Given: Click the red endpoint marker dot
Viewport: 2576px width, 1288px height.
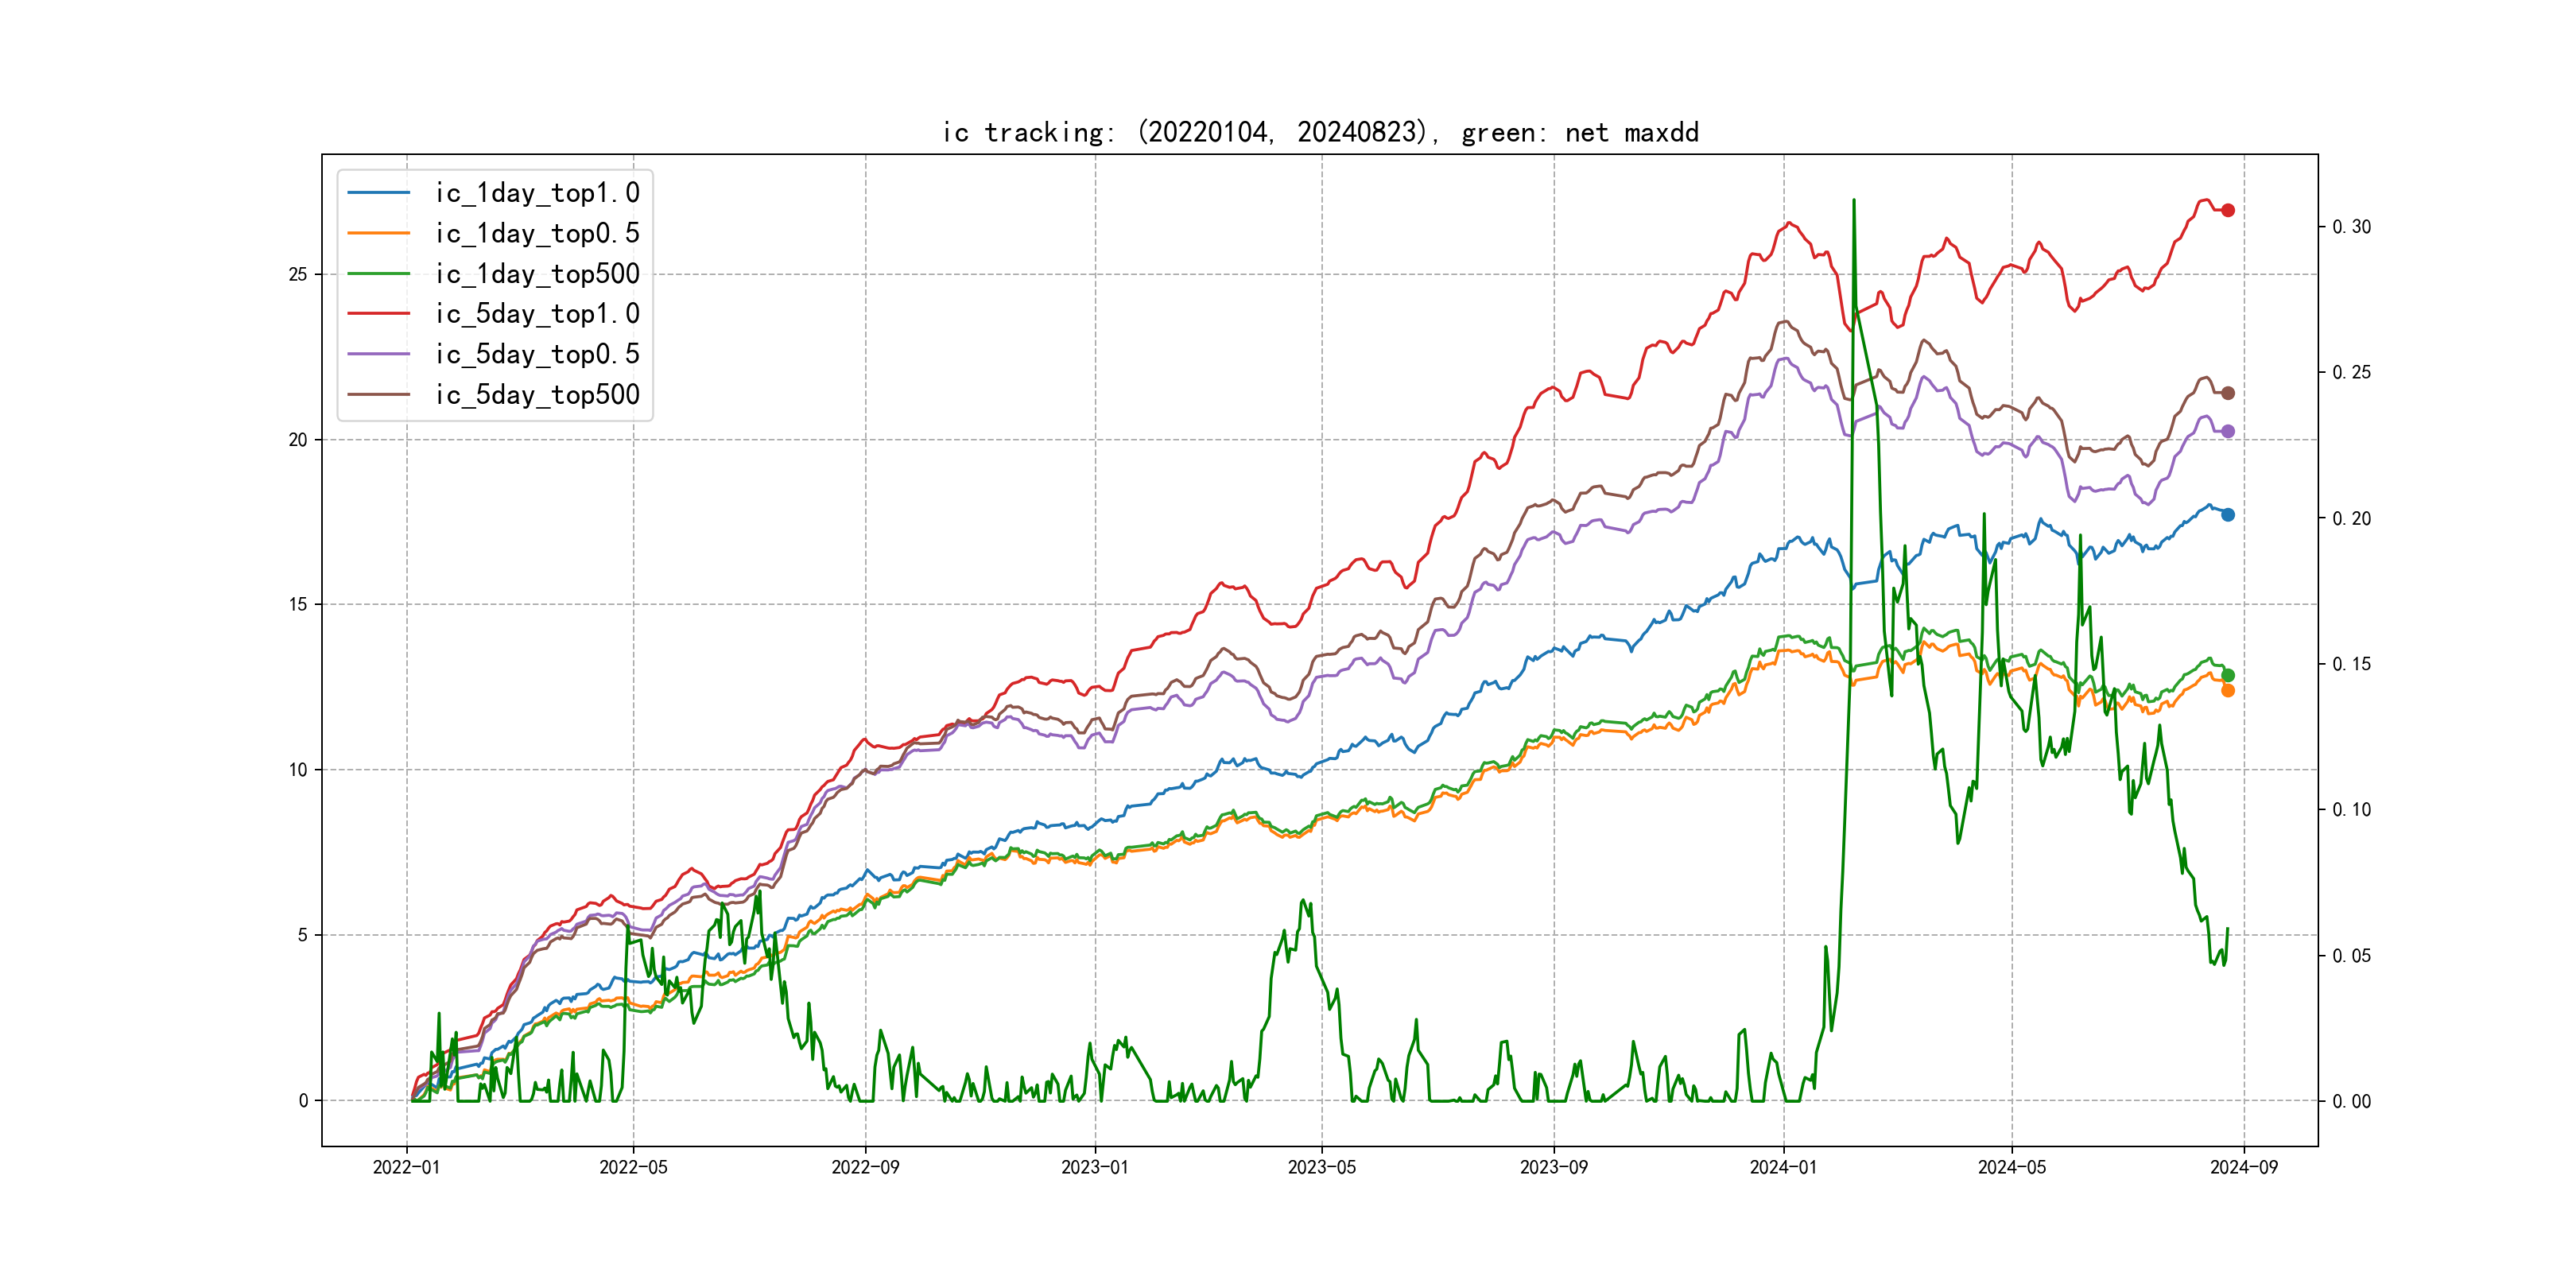Looking at the screenshot, I should [x=2227, y=210].
